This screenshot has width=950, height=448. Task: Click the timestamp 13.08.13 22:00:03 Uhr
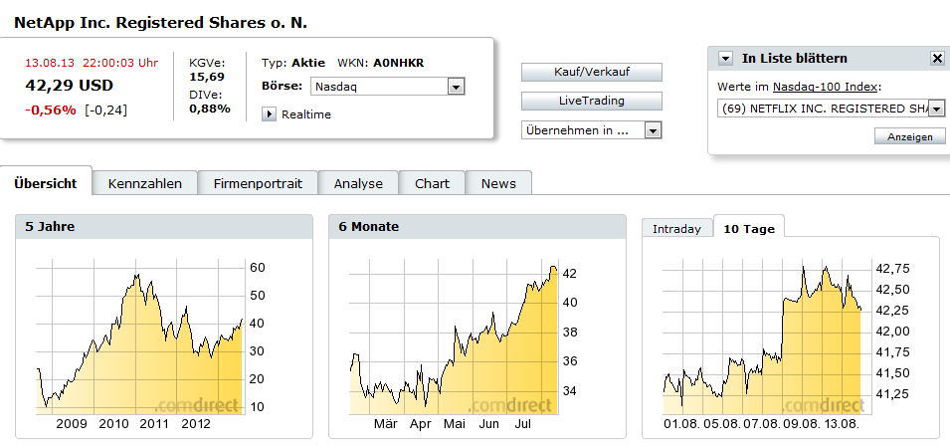[92, 63]
